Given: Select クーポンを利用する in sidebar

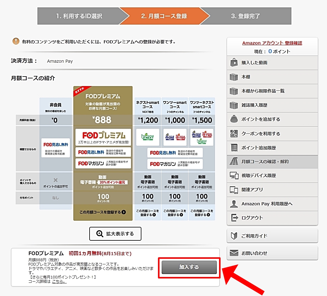Looking at the screenshot, I should [272, 134].
